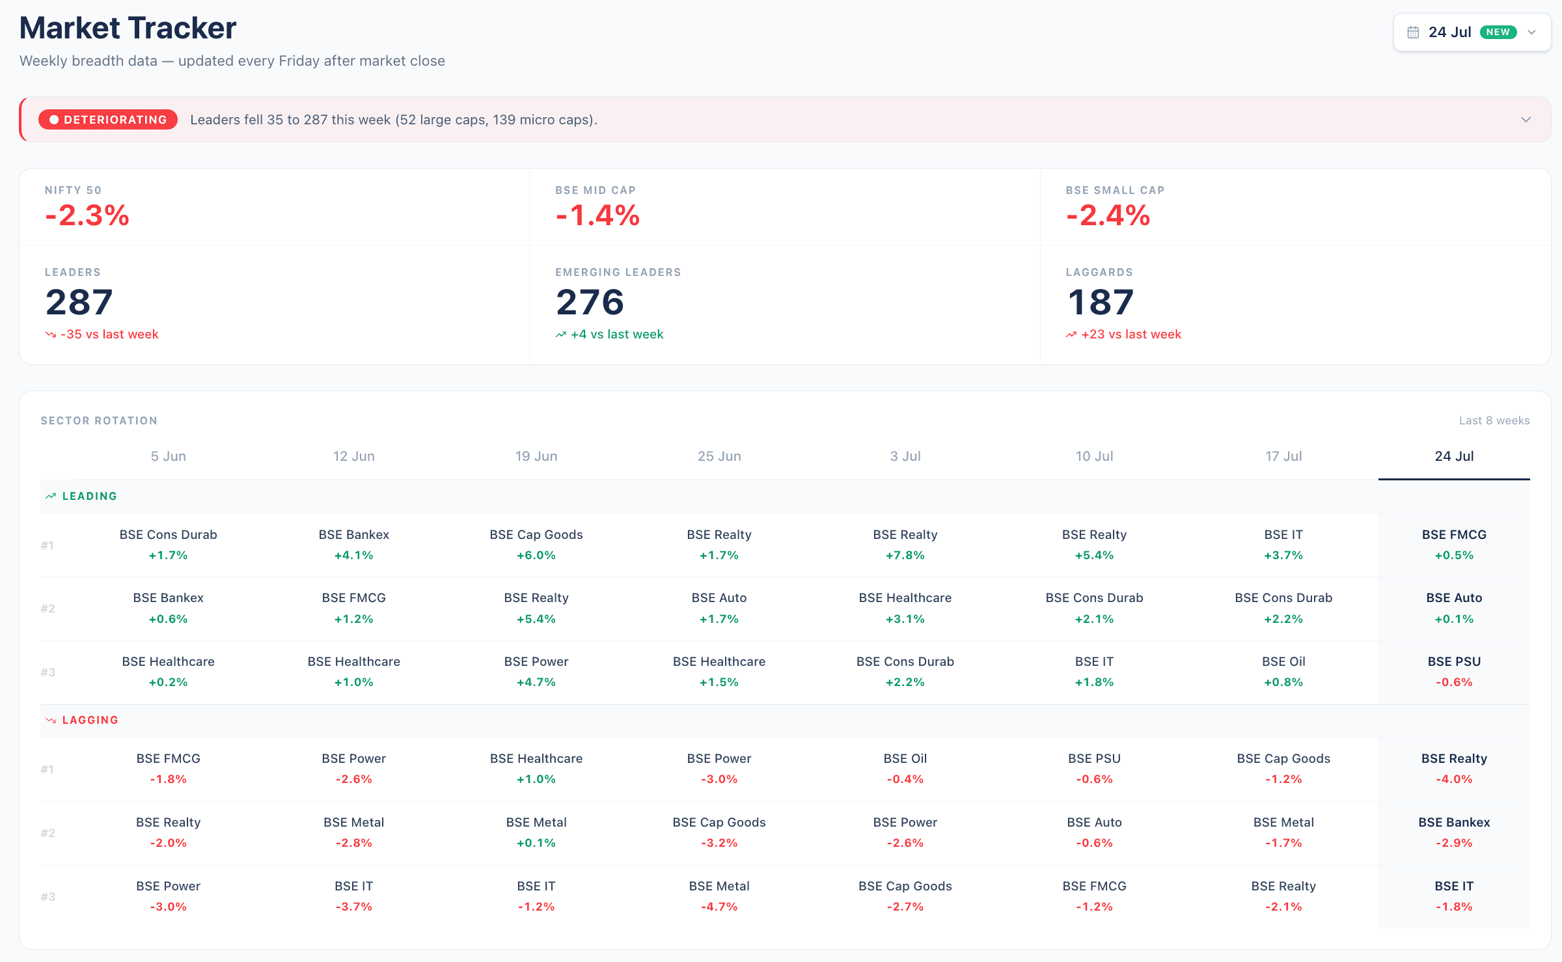
Task: Click the downtrend icon beside -35 vs last week
Action: point(50,335)
